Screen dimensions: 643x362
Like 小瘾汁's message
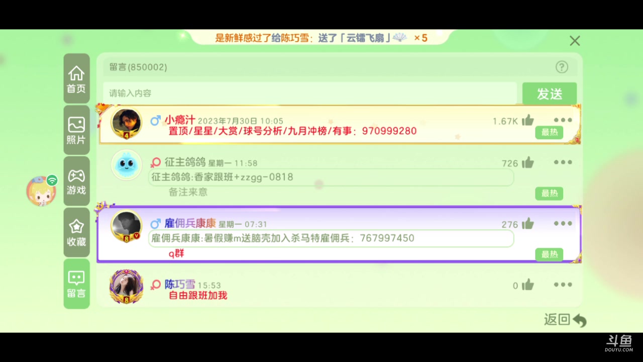tap(527, 120)
